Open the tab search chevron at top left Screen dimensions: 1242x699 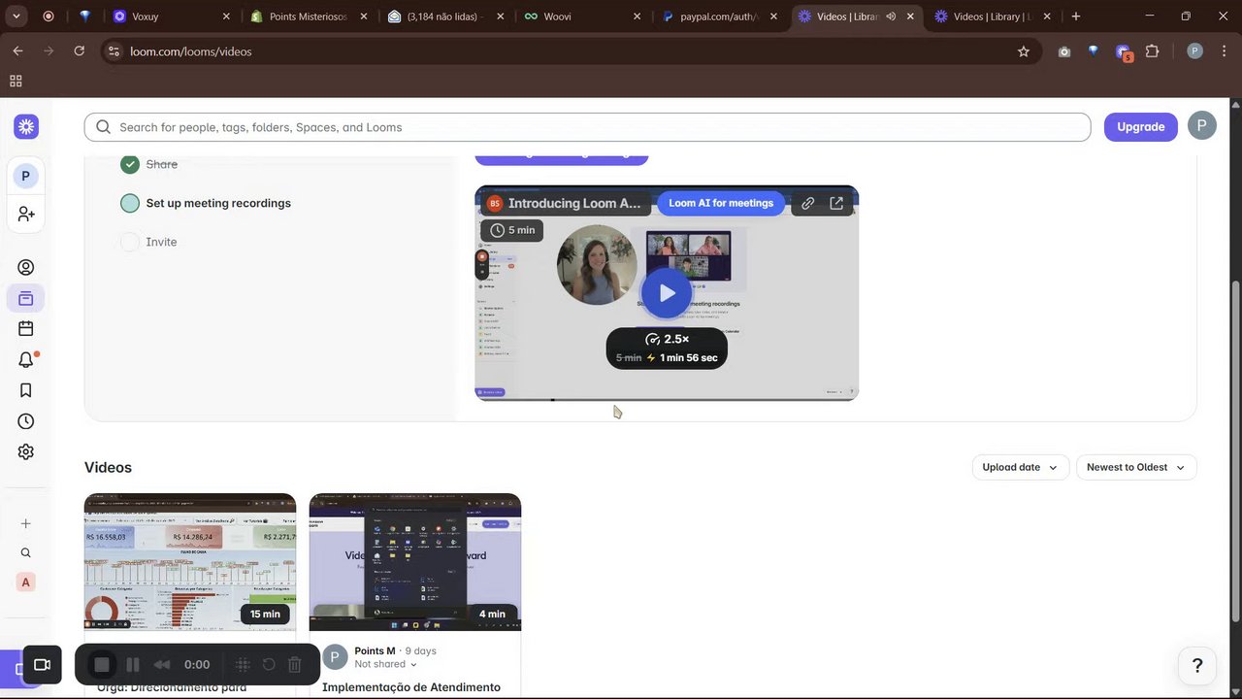click(16, 17)
